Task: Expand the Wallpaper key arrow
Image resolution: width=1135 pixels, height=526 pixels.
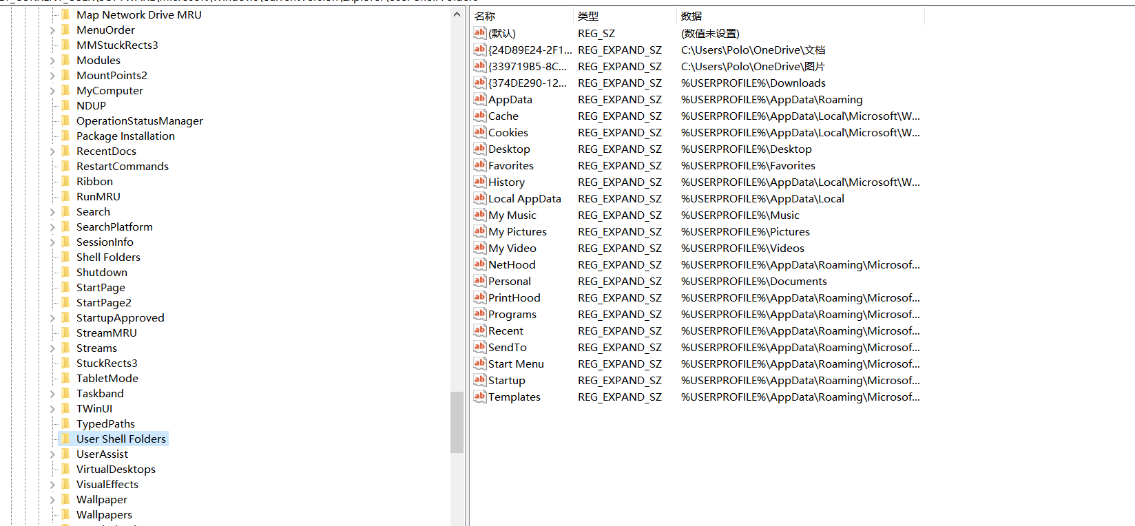Action: pos(52,500)
